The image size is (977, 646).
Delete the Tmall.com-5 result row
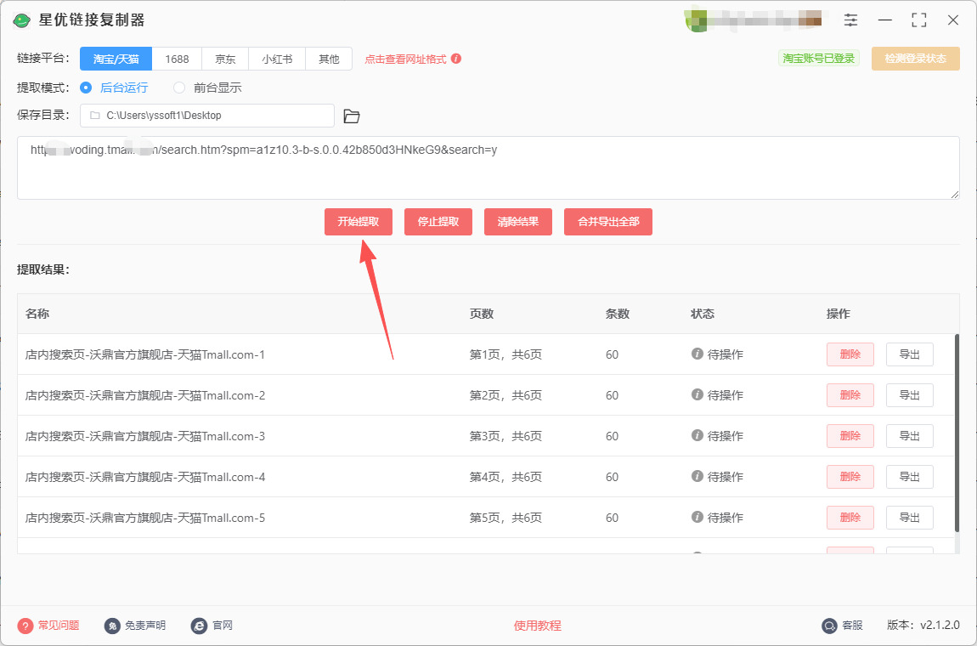[850, 518]
